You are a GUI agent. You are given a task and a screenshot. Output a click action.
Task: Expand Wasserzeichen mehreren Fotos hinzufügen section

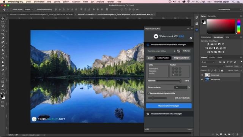pos(169,114)
